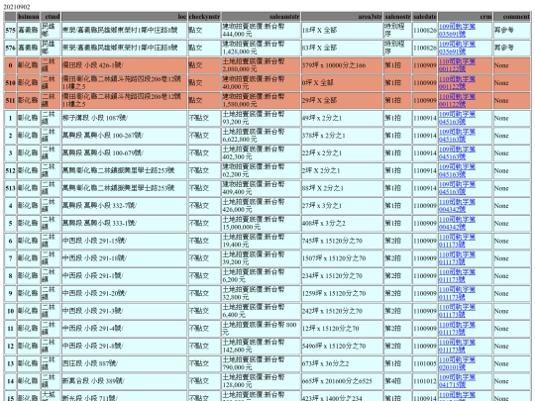The image size is (535, 401).
Task: Open the crm case link in row 575
Action: tap(457, 30)
